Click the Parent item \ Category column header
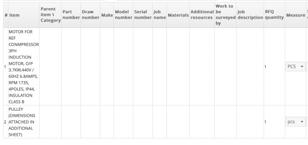This screenshot has width=308, height=145. pyautogui.click(x=50, y=15)
